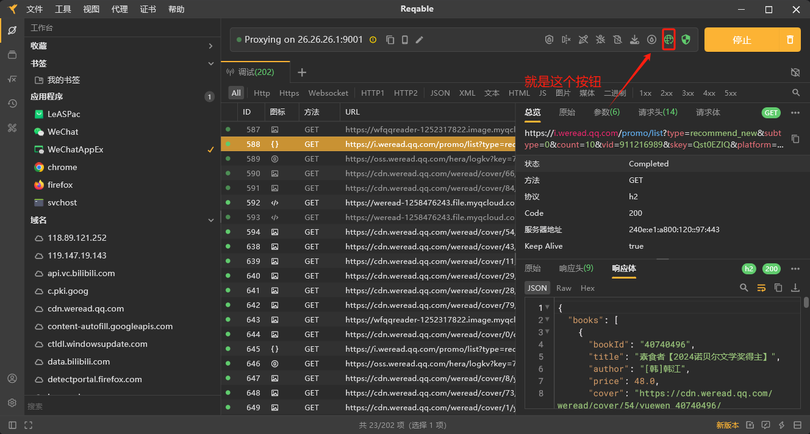Toggle SSL lock capture icon
The width and height of the screenshot is (810, 434).
pyautogui.click(x=550, y=40)
